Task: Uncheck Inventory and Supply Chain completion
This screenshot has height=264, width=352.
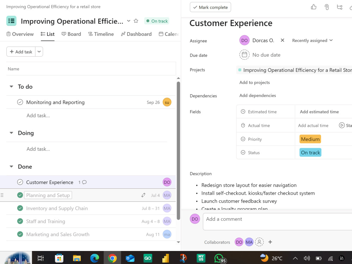Action: pos(20,208)
